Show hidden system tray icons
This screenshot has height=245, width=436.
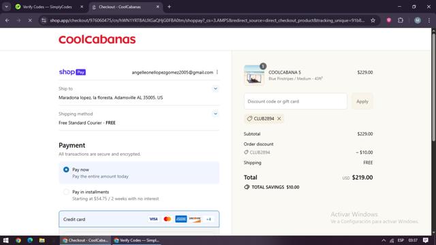[x=384, y=240]
